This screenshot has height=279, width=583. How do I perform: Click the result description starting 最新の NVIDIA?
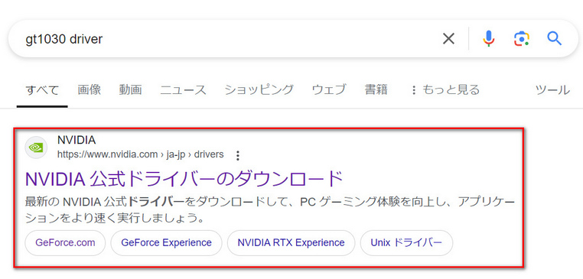tap(270, 210)
